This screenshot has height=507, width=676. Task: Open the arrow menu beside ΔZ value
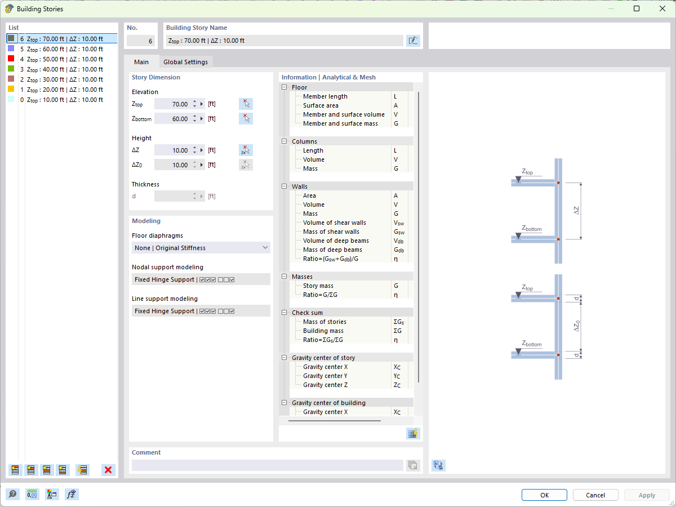click(202, 150)
